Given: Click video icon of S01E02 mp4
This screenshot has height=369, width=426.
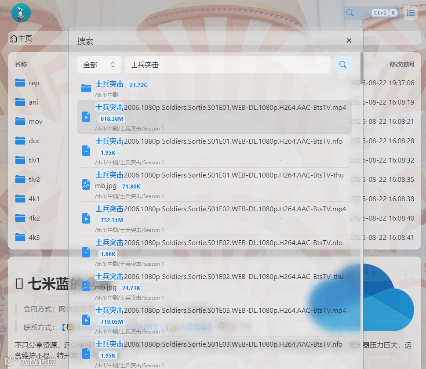Looking at the screenshot, I should 86,218.
